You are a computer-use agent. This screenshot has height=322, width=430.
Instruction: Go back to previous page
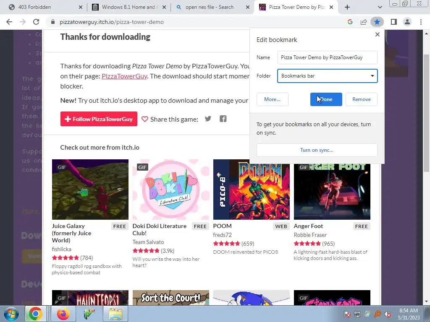click(9, 22)
